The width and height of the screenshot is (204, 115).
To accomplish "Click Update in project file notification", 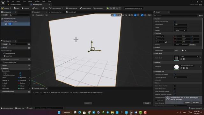I will [x=187, y=103].
